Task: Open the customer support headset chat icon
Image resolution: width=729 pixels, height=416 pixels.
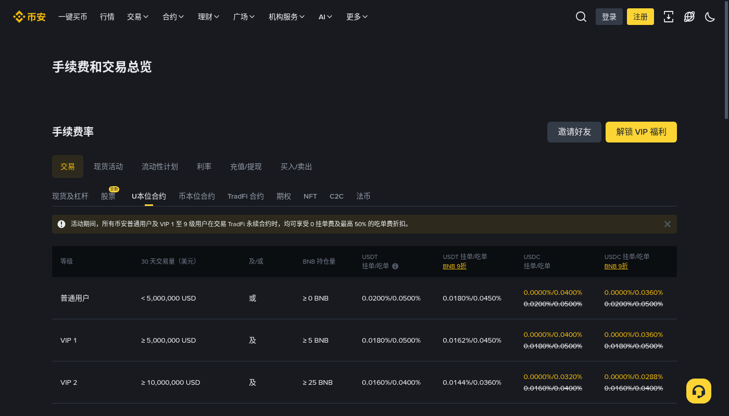Action: (x=699, y=391)
